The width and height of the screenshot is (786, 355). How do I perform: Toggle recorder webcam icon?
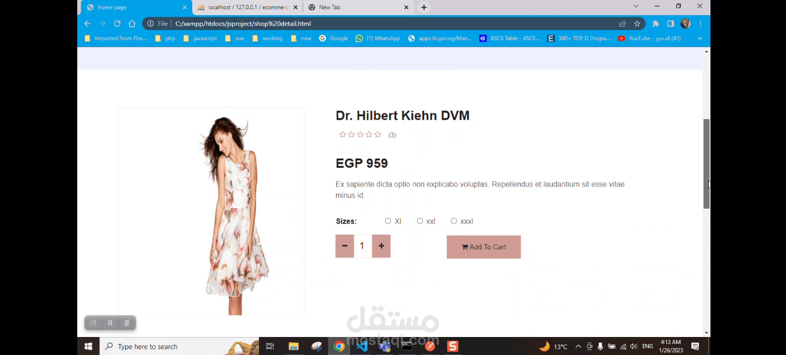[127, 322]
